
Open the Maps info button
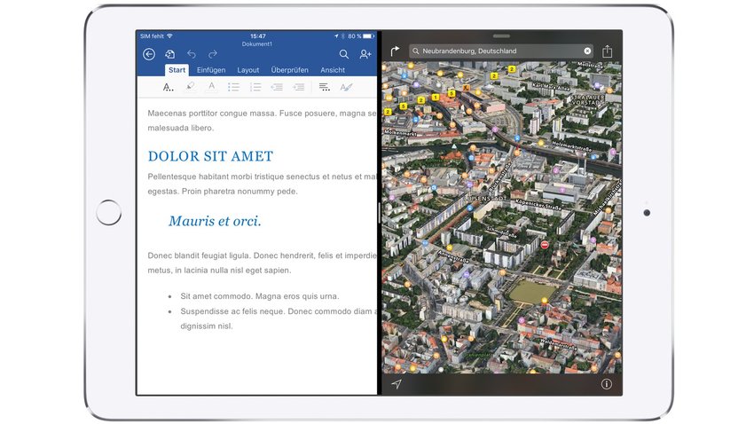(607, 383)
